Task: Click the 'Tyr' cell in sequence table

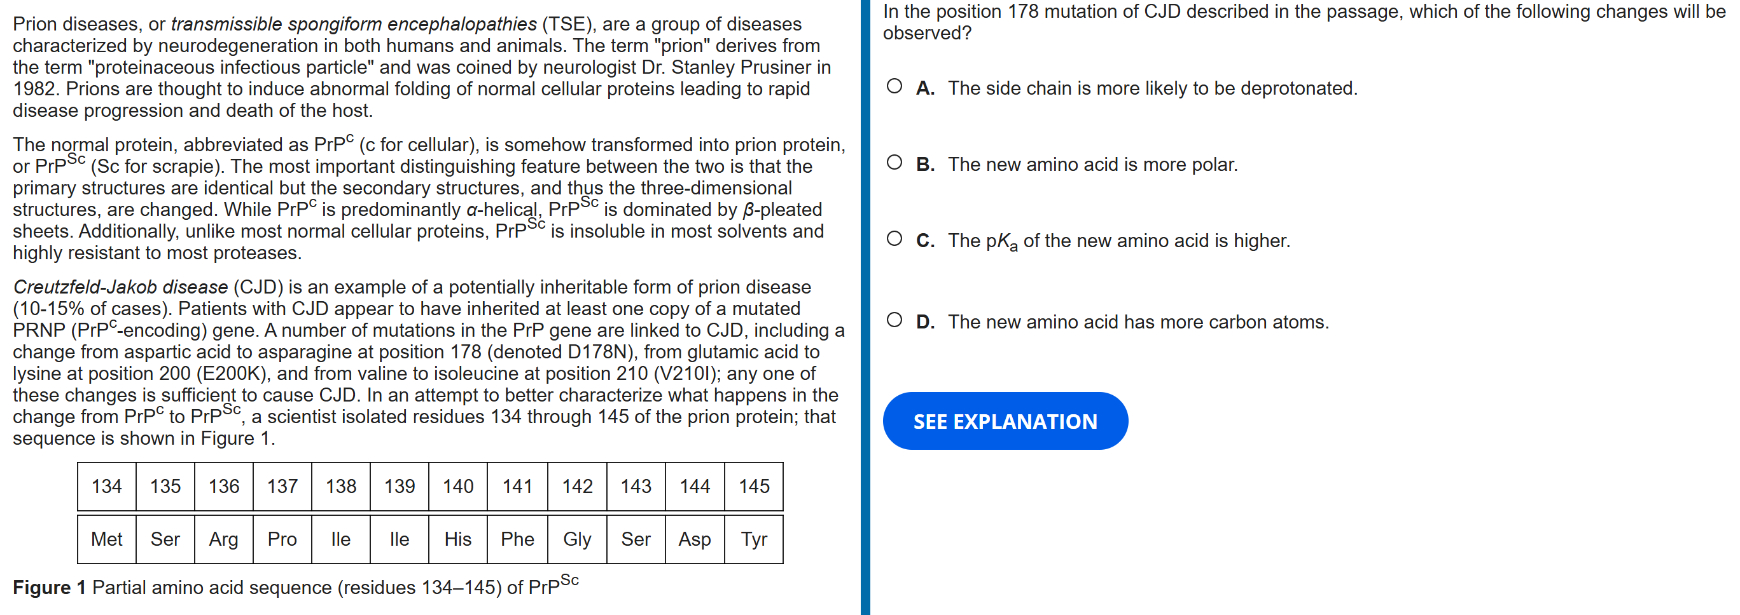Action: pos(754,539)
